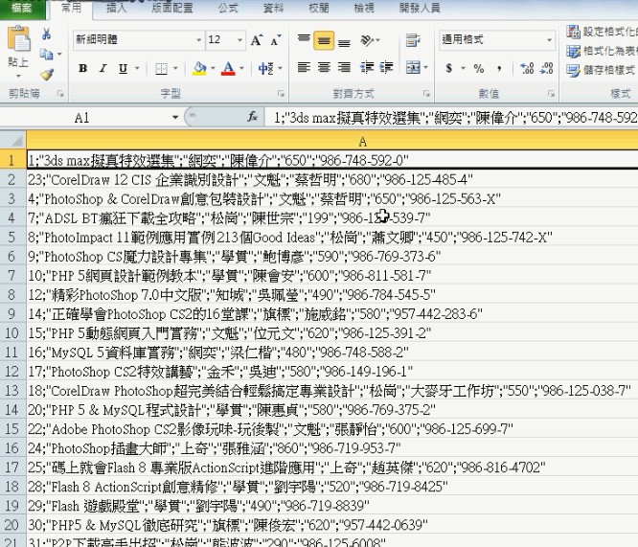
Task: Apply currency dollar format
Action: tap(448, 68)
